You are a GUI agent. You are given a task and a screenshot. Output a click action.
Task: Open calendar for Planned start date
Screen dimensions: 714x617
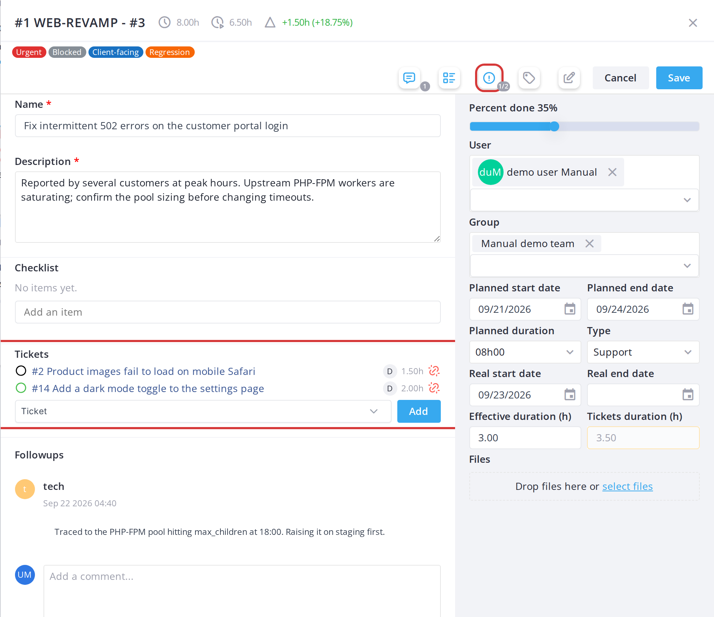click(570, 309)
